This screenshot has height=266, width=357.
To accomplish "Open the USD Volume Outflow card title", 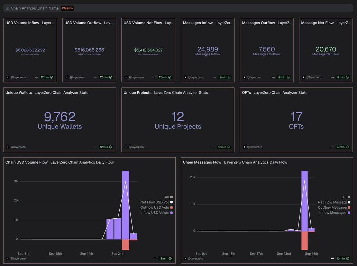I will (83, 23).
